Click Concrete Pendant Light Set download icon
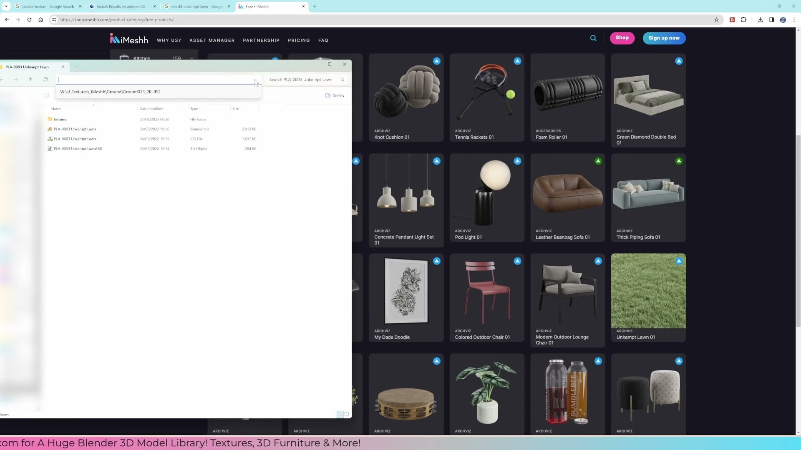 (x=437, y=161)
